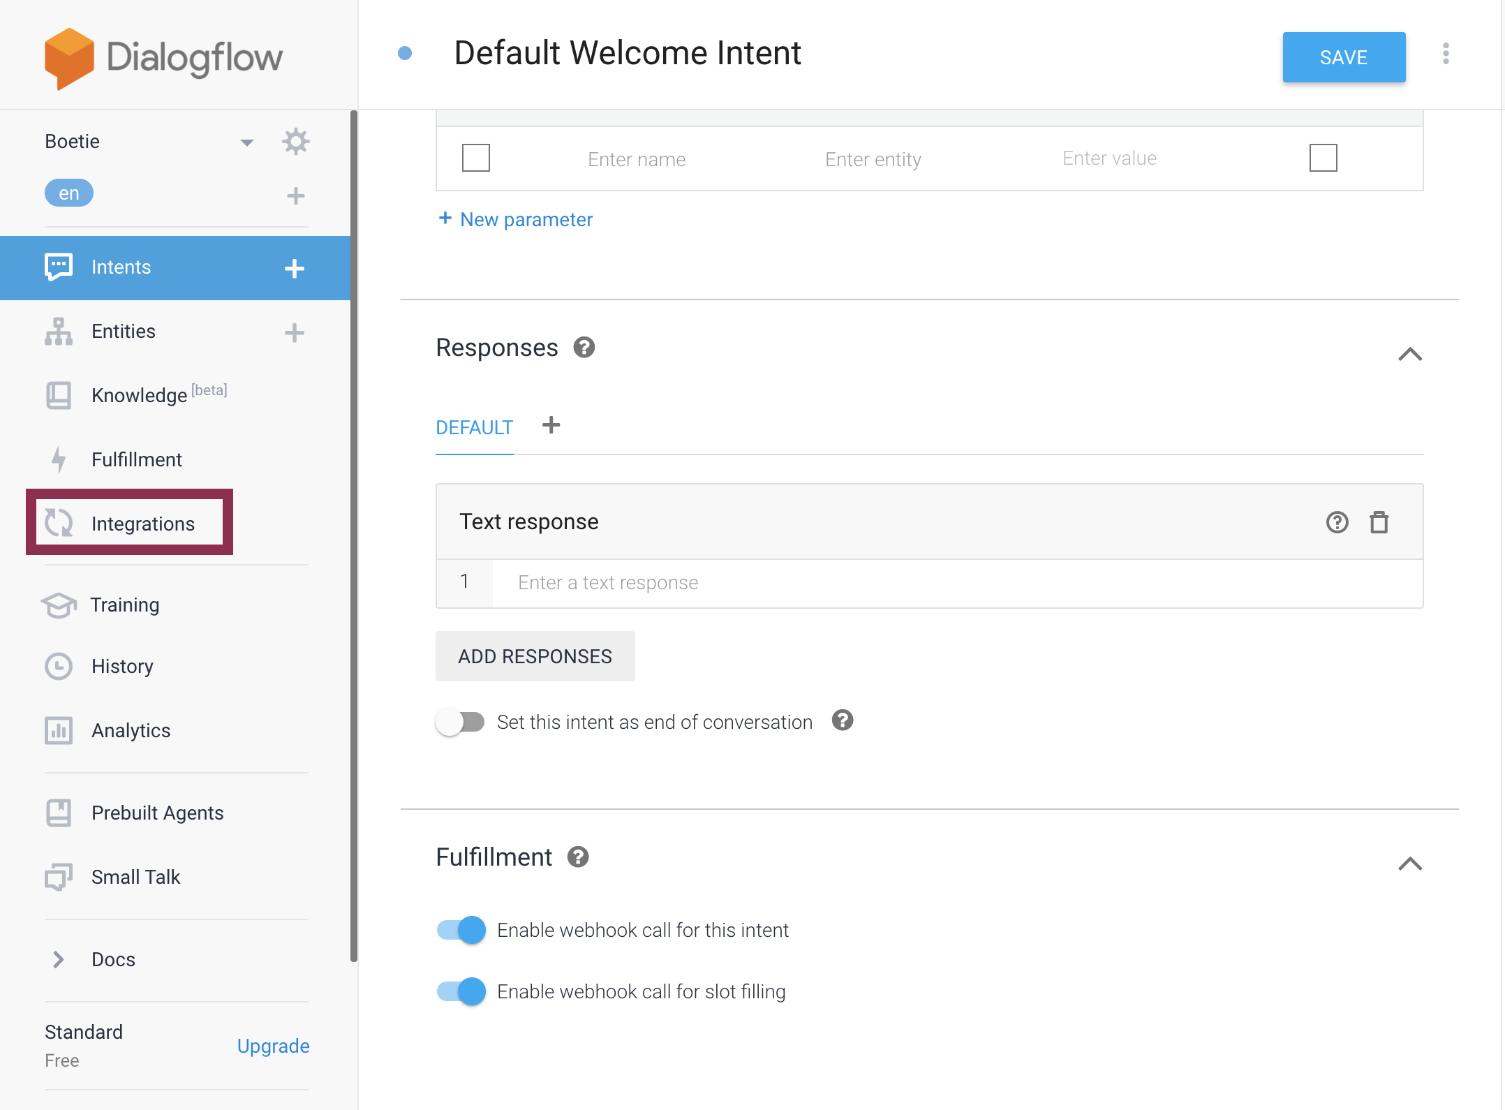Delete the Text response with trash icon
This screenshot has width=1505, height=1110.
point(1379,522)
